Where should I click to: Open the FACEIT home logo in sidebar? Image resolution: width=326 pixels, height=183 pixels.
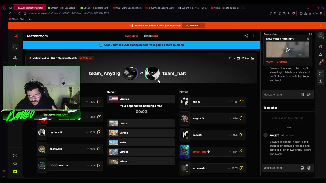(15, 36)
